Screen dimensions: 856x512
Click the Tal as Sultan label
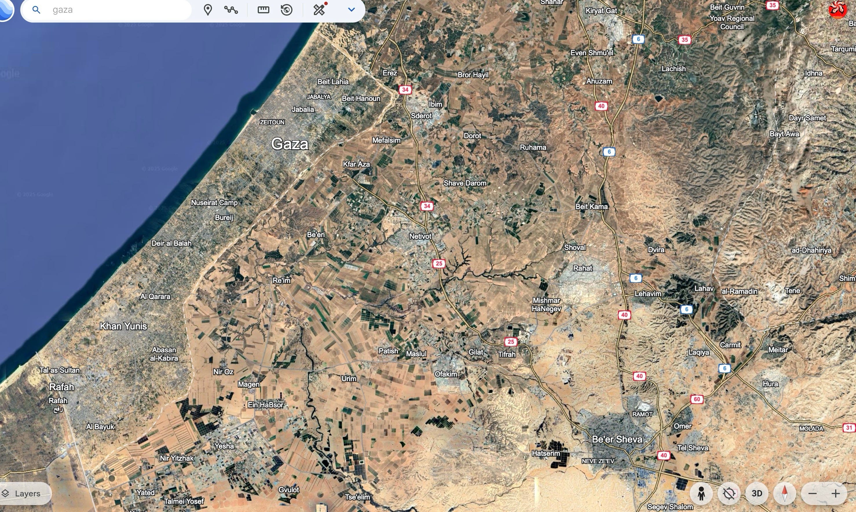(x=59, y=370)
